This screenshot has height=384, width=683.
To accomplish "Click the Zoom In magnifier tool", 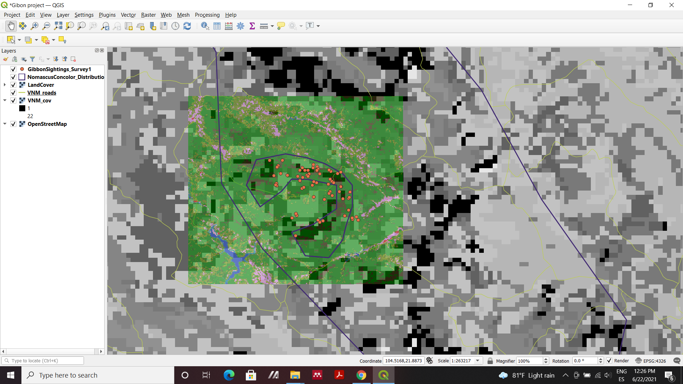I will 35,26.
